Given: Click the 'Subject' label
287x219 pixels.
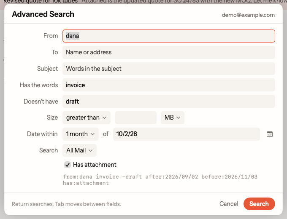Looking at the screenshot, I should (47, 69).
